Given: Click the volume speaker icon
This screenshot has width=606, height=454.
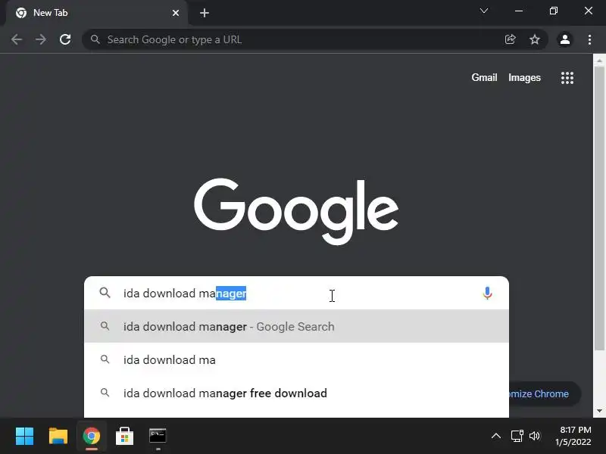Looking at the screenshot, I should click(x=535, y=437).
